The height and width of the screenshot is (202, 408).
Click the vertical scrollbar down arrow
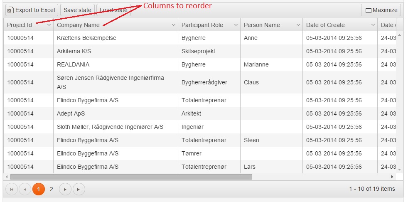pos(400,170)
